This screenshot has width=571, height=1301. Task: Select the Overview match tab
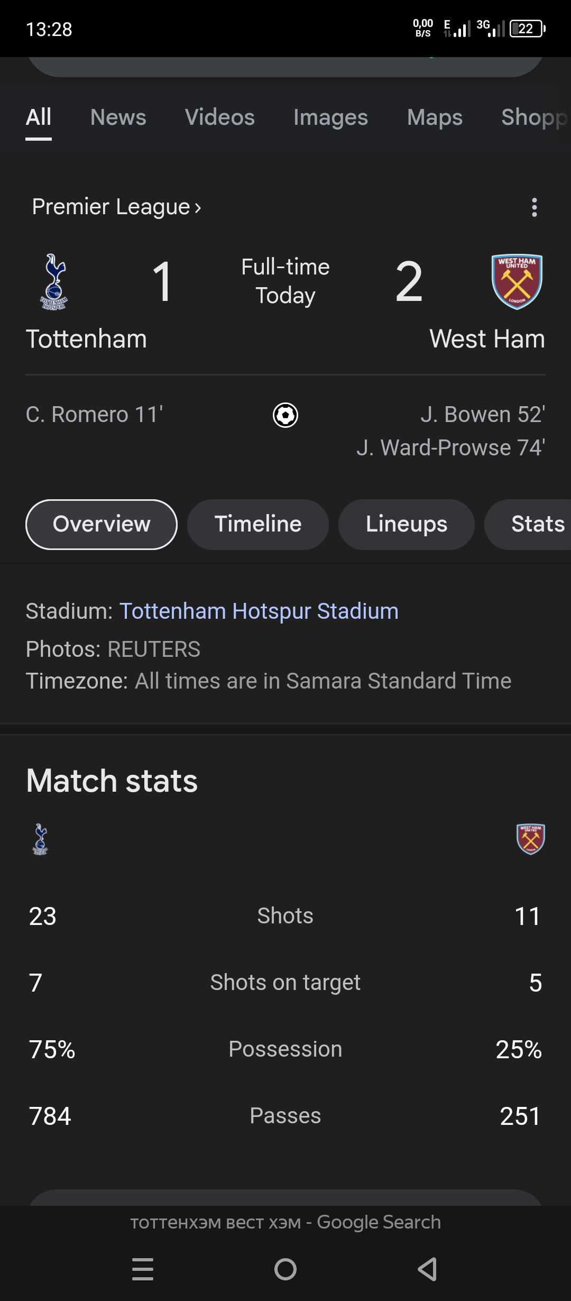click(x=102, y=524)
